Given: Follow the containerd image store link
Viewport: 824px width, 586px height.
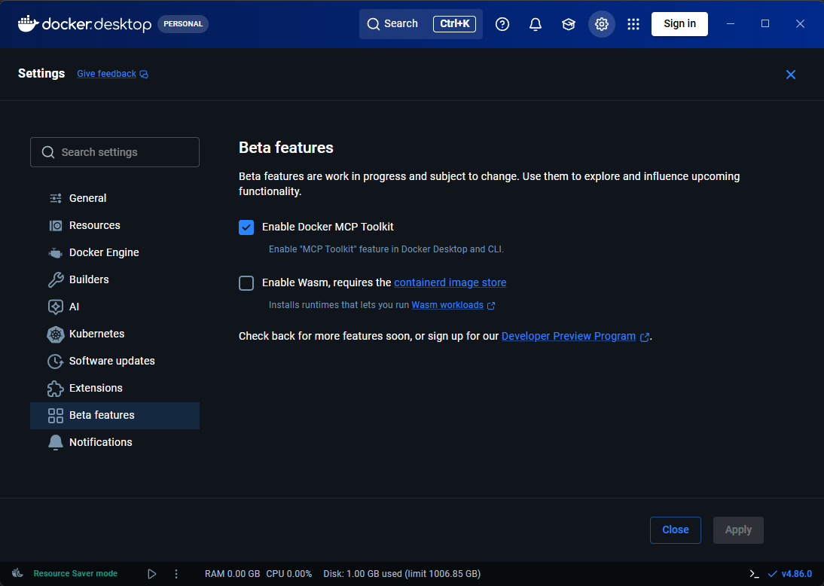Looking at the screenshot, I should 450,282.
